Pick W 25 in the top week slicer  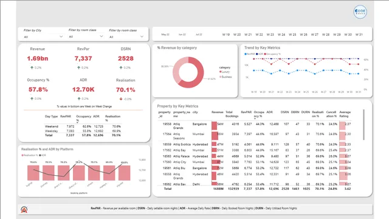coord(292,35)
